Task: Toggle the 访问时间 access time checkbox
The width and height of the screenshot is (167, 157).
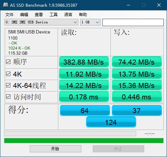Action: click(8, 97)
